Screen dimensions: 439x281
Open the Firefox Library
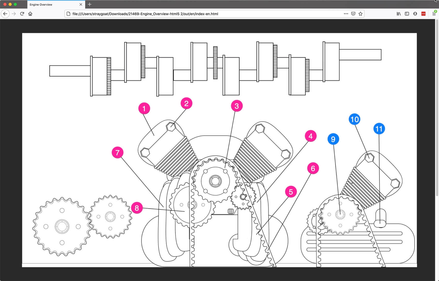coord(398,14)
